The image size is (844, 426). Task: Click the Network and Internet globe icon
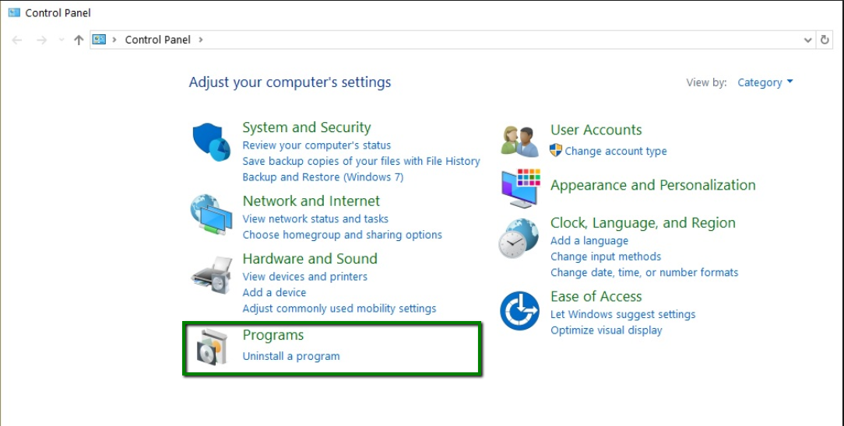pos(211,215)
